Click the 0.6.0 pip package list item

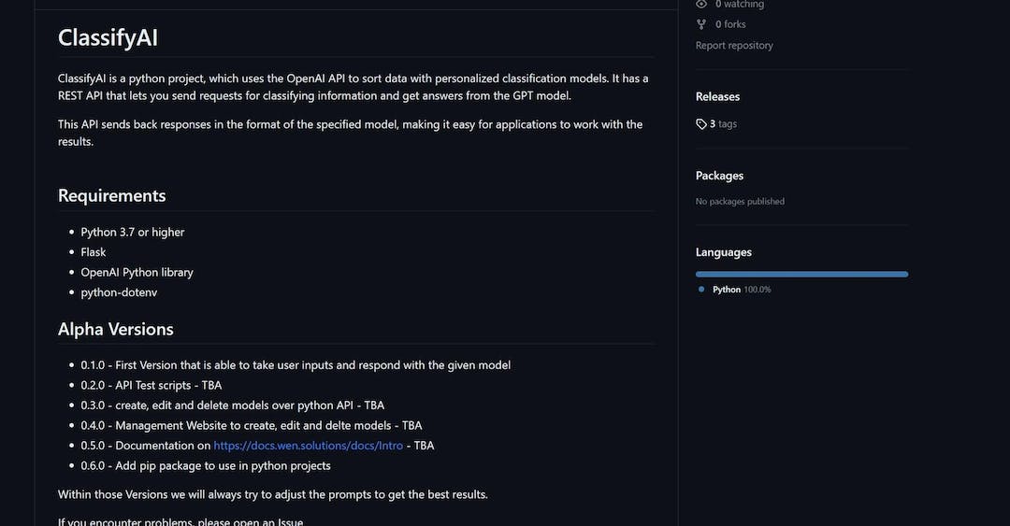206,465
